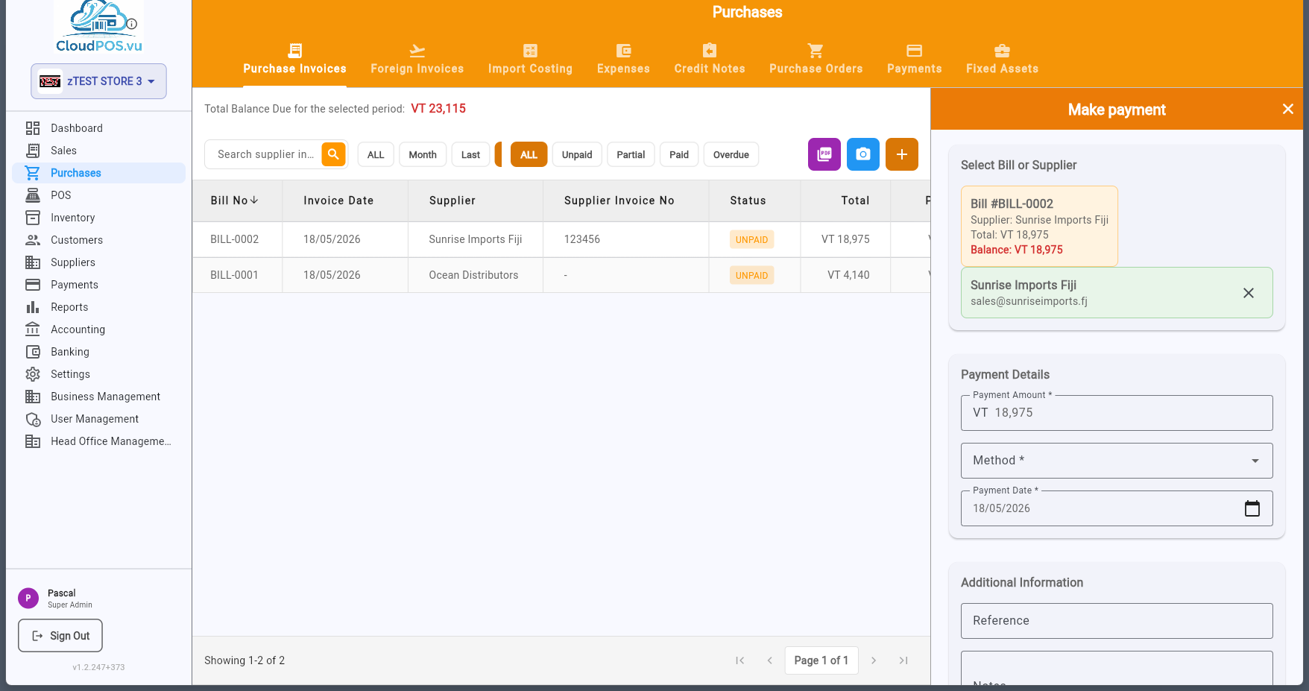Open the Purchases sidebar item

point(98,173)
